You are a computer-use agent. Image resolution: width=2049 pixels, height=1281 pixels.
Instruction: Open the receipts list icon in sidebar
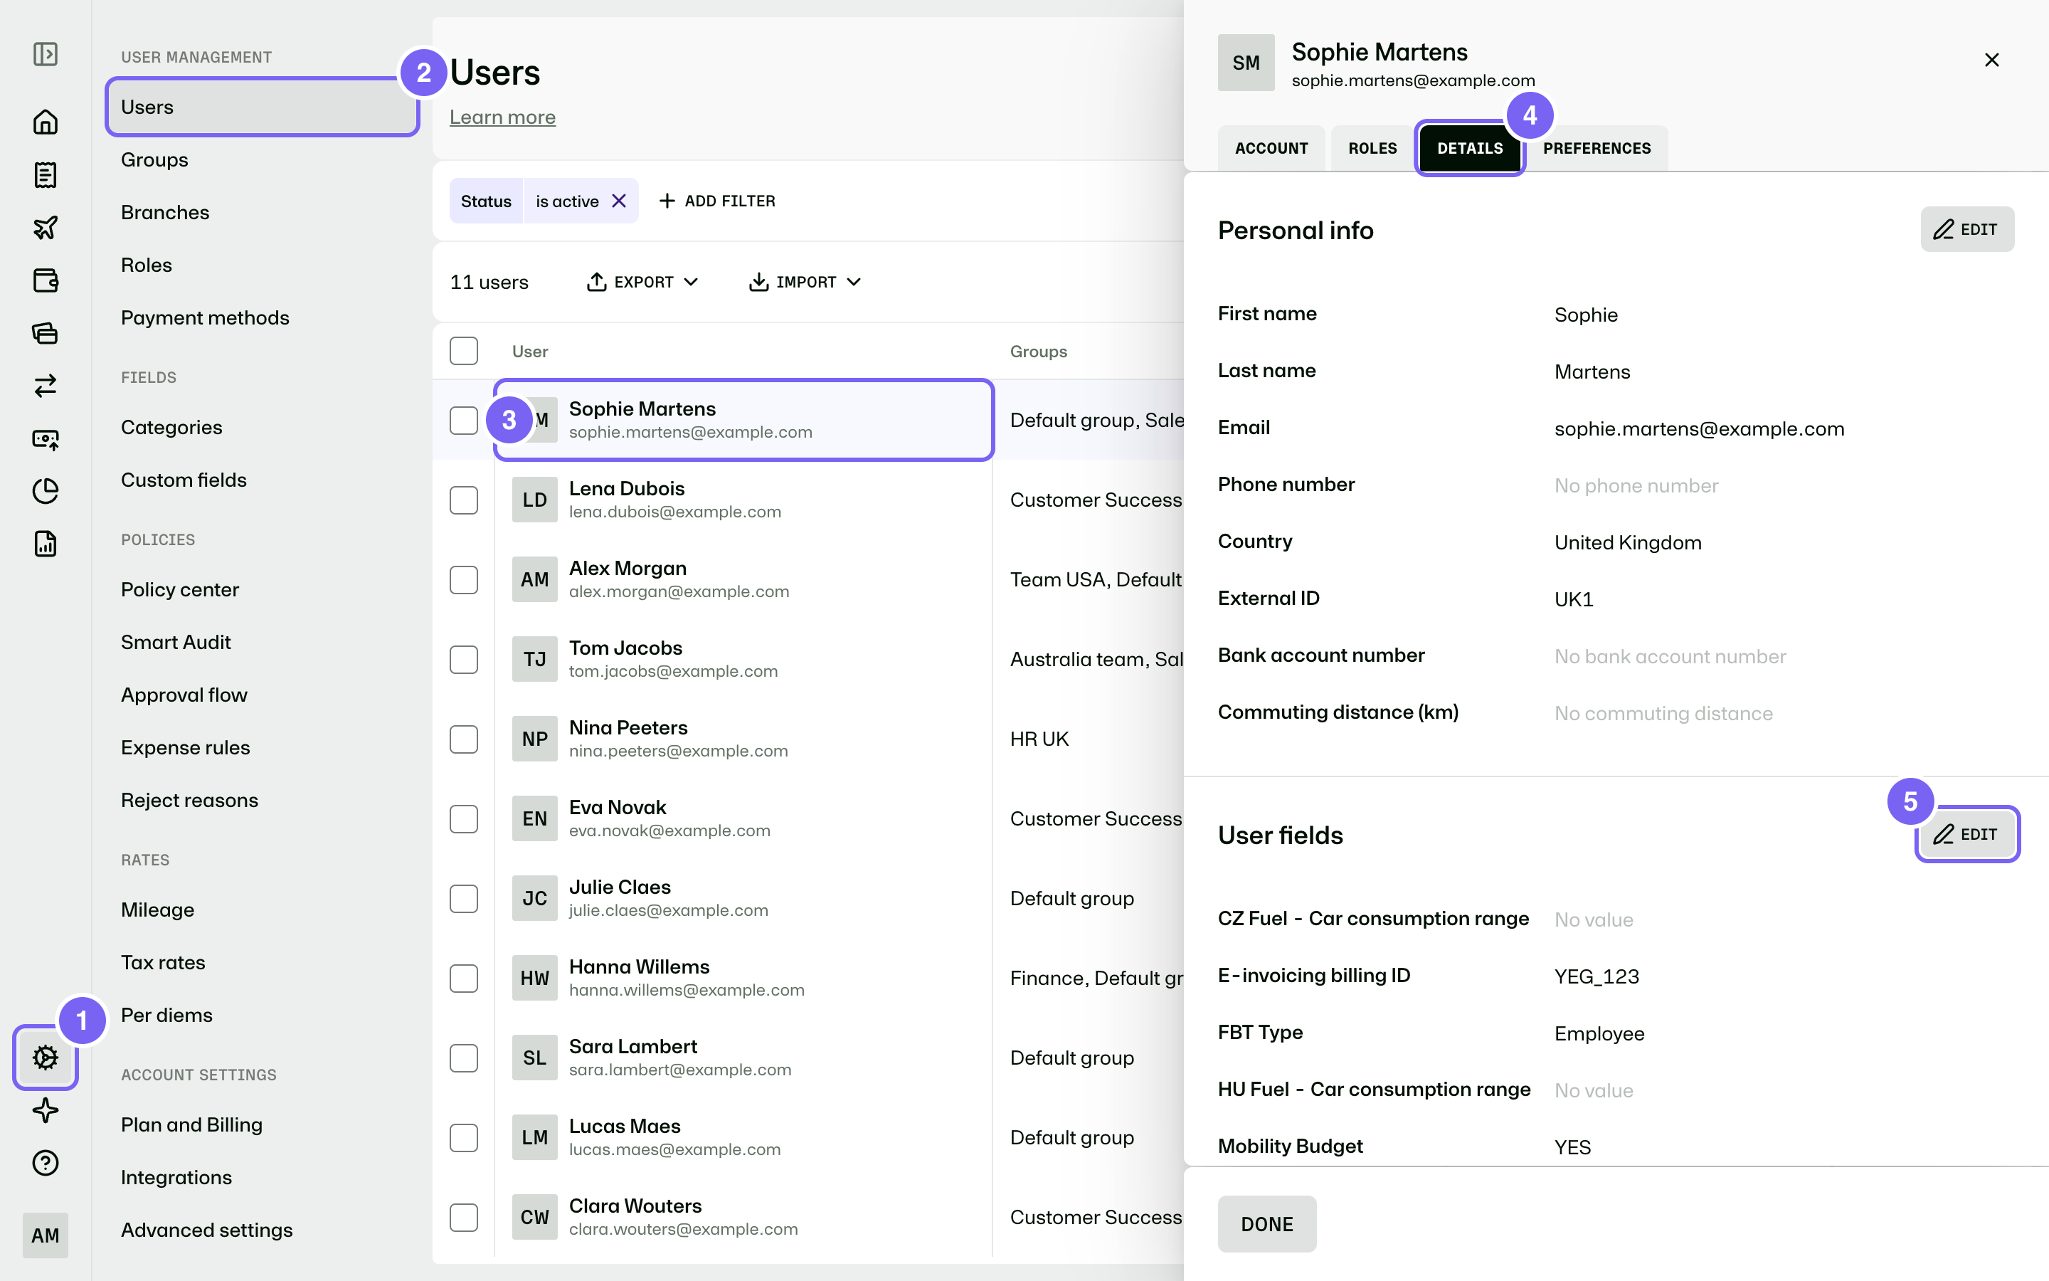45,175
